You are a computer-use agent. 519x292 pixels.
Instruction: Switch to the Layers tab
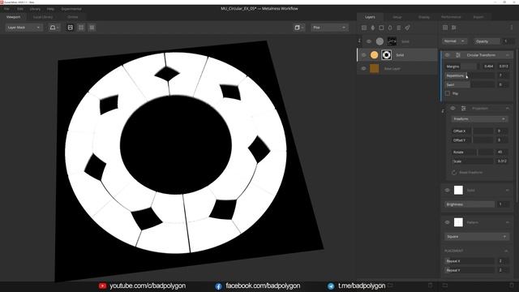370,17
